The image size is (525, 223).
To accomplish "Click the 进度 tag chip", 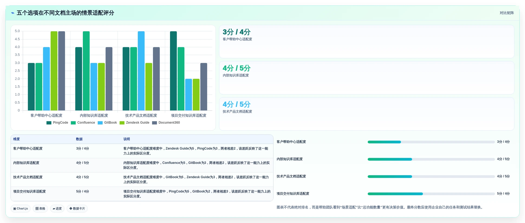I will tap(57, 209).
